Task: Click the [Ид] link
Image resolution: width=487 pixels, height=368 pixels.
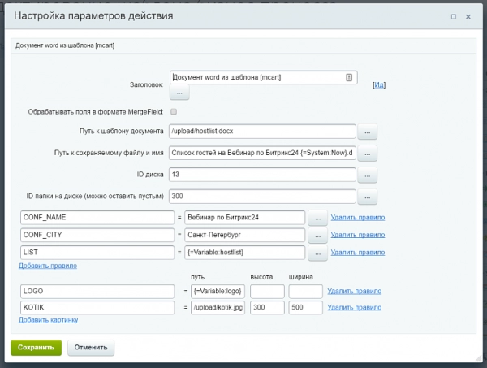Action: [379, 84]
